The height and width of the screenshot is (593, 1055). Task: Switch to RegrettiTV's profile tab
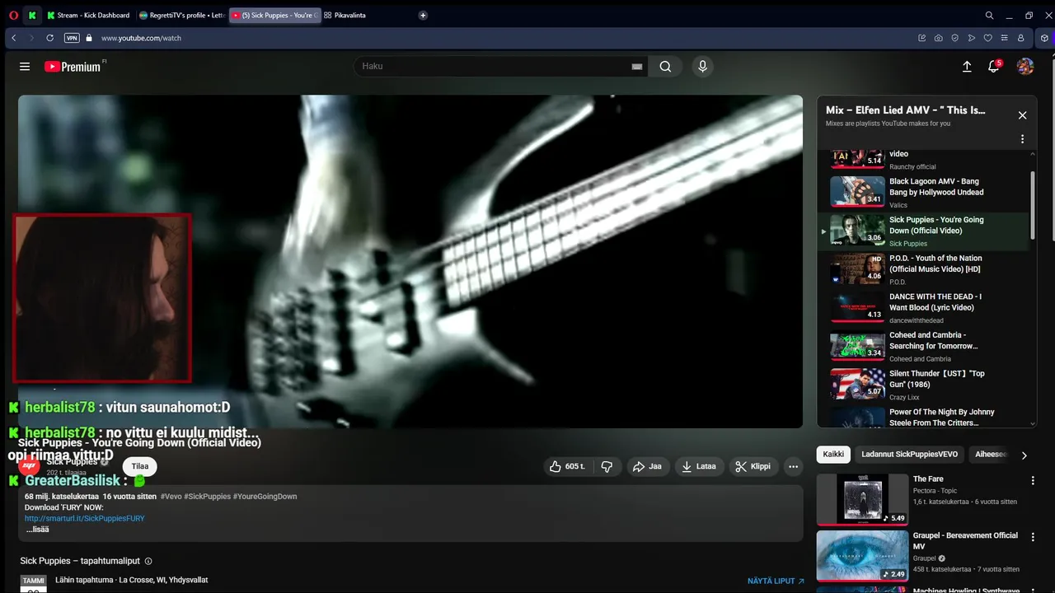tap(181, 15)
